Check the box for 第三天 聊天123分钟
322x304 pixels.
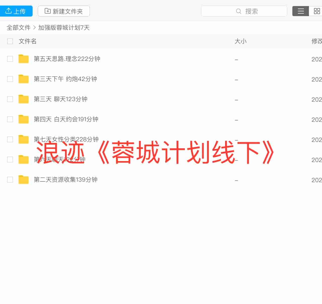pos(10,99)
